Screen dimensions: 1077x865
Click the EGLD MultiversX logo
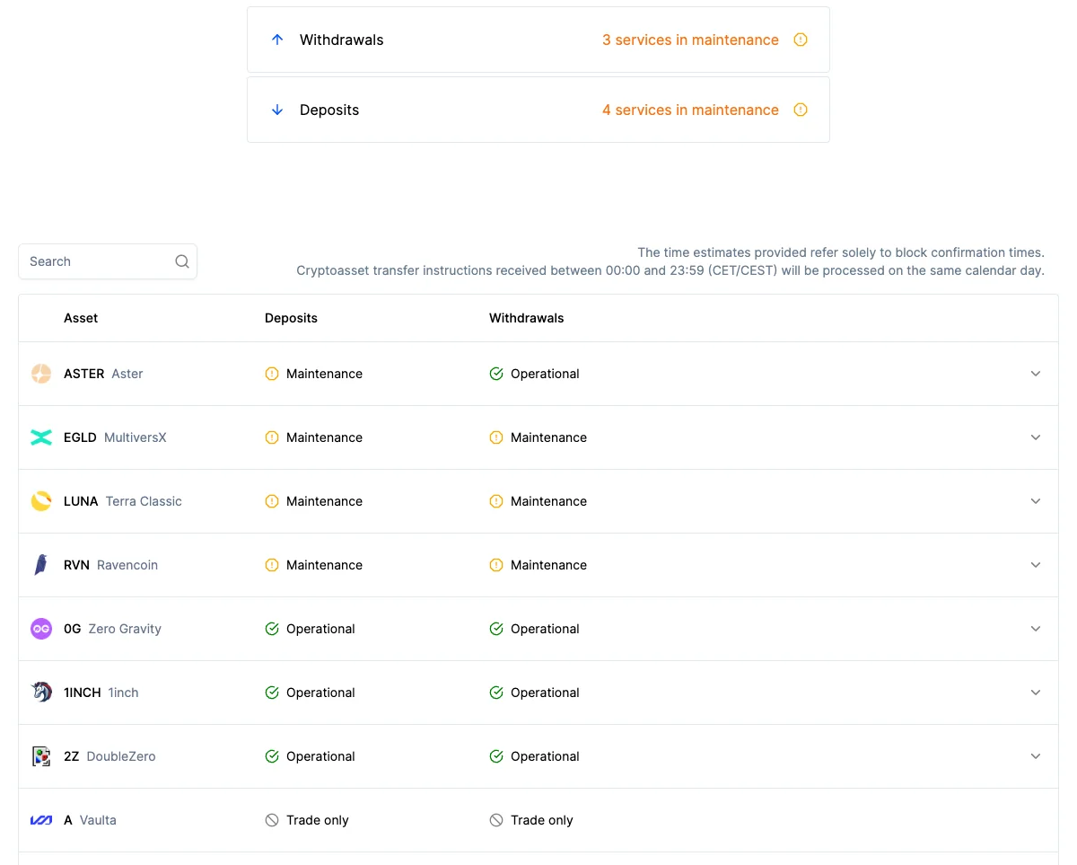pyautogui.click(x=41, y=437)
